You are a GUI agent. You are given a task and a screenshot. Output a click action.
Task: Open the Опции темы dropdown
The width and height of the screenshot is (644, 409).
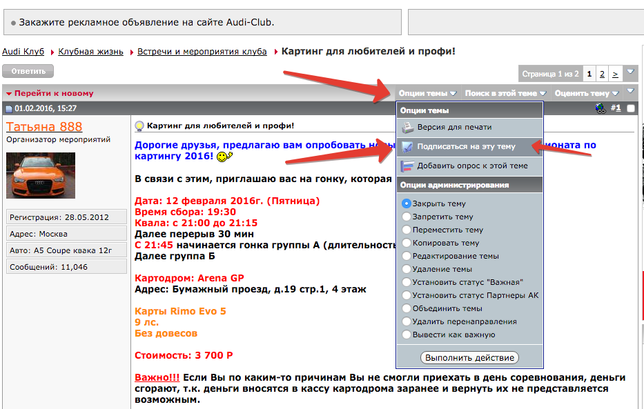pyautogui.click(x=427, y=94)
